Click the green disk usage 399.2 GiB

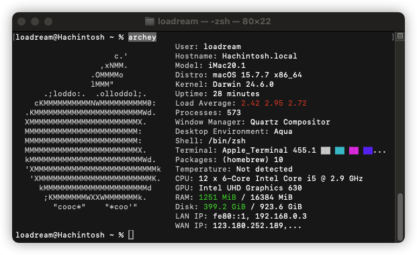click(x=224, y=207)
